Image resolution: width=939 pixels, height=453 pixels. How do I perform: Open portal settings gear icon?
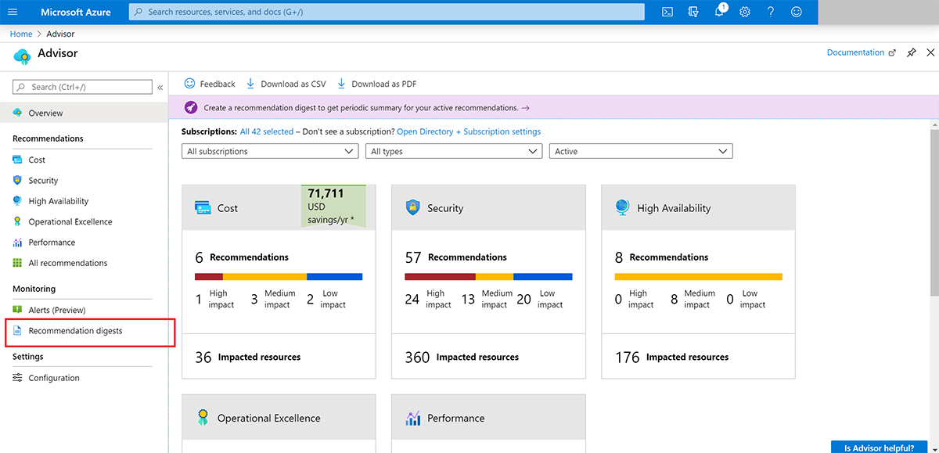[x=745, y=12]
